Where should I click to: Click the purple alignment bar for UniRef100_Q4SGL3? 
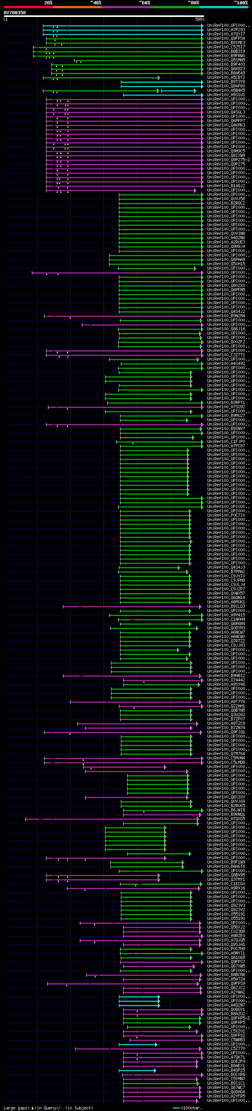pos(124,112)
